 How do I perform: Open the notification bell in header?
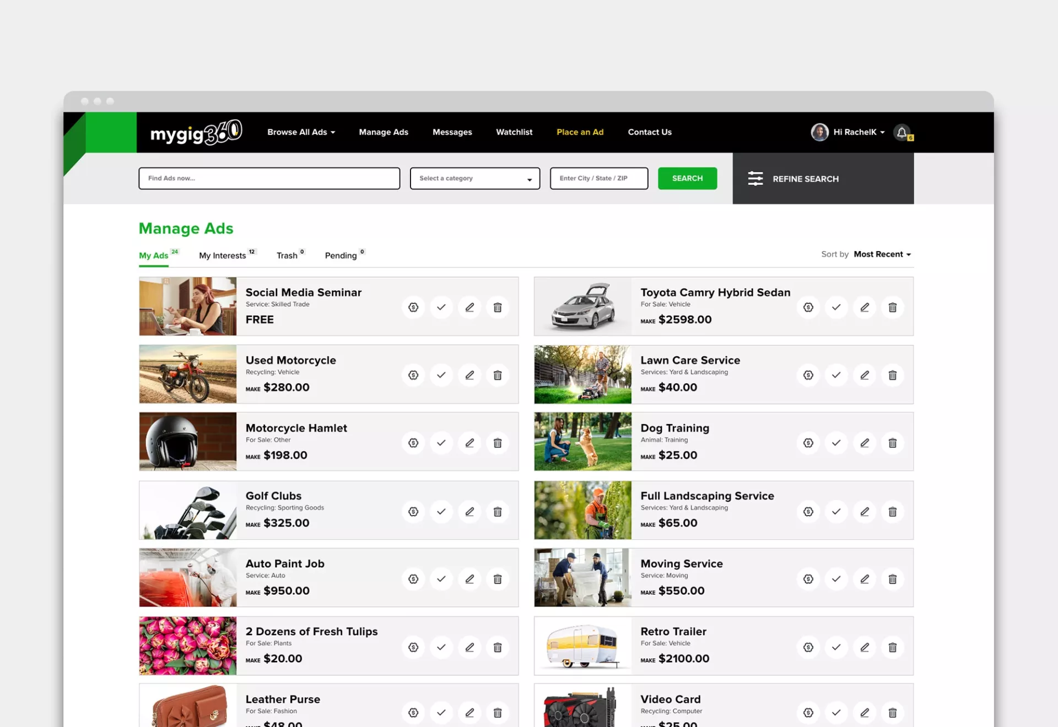(902, 132)
